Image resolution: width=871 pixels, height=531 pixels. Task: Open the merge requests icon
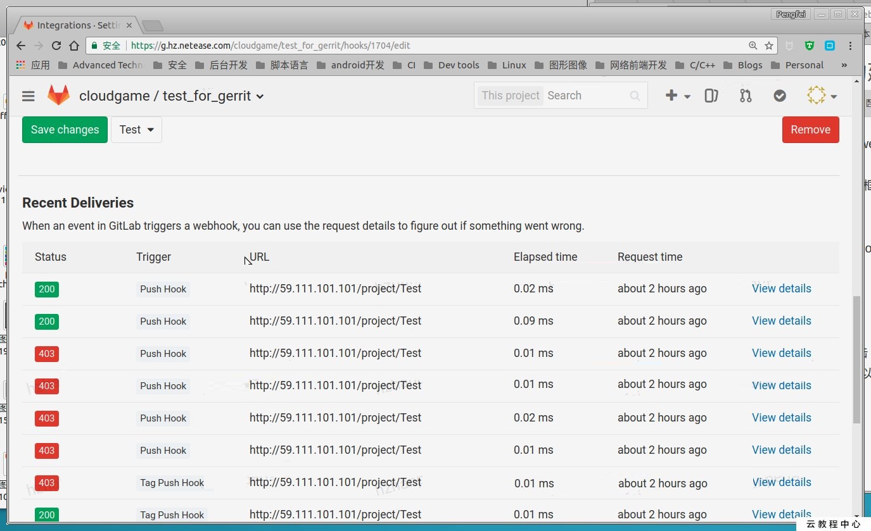click(x=746, y=96)
